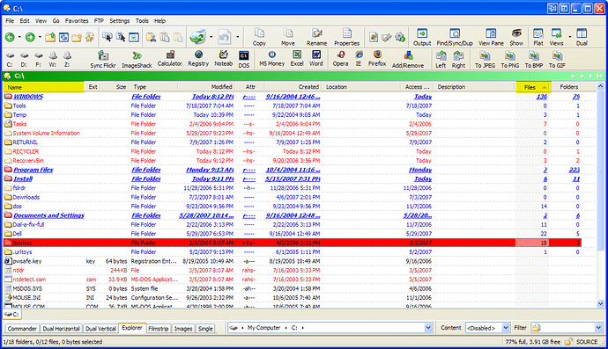Launch Opera browser shortcut

click(x=340, y=59)
